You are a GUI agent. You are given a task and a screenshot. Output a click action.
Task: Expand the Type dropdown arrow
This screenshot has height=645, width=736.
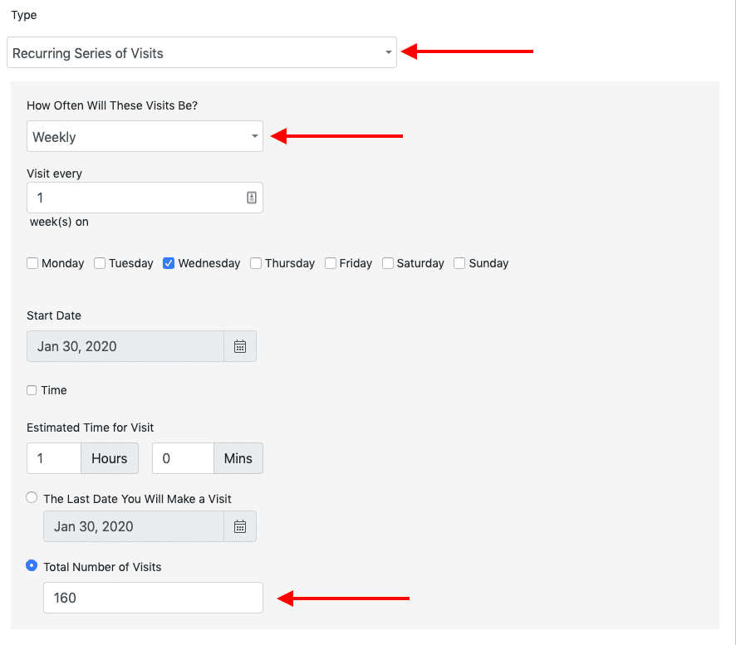click(388, 52)
